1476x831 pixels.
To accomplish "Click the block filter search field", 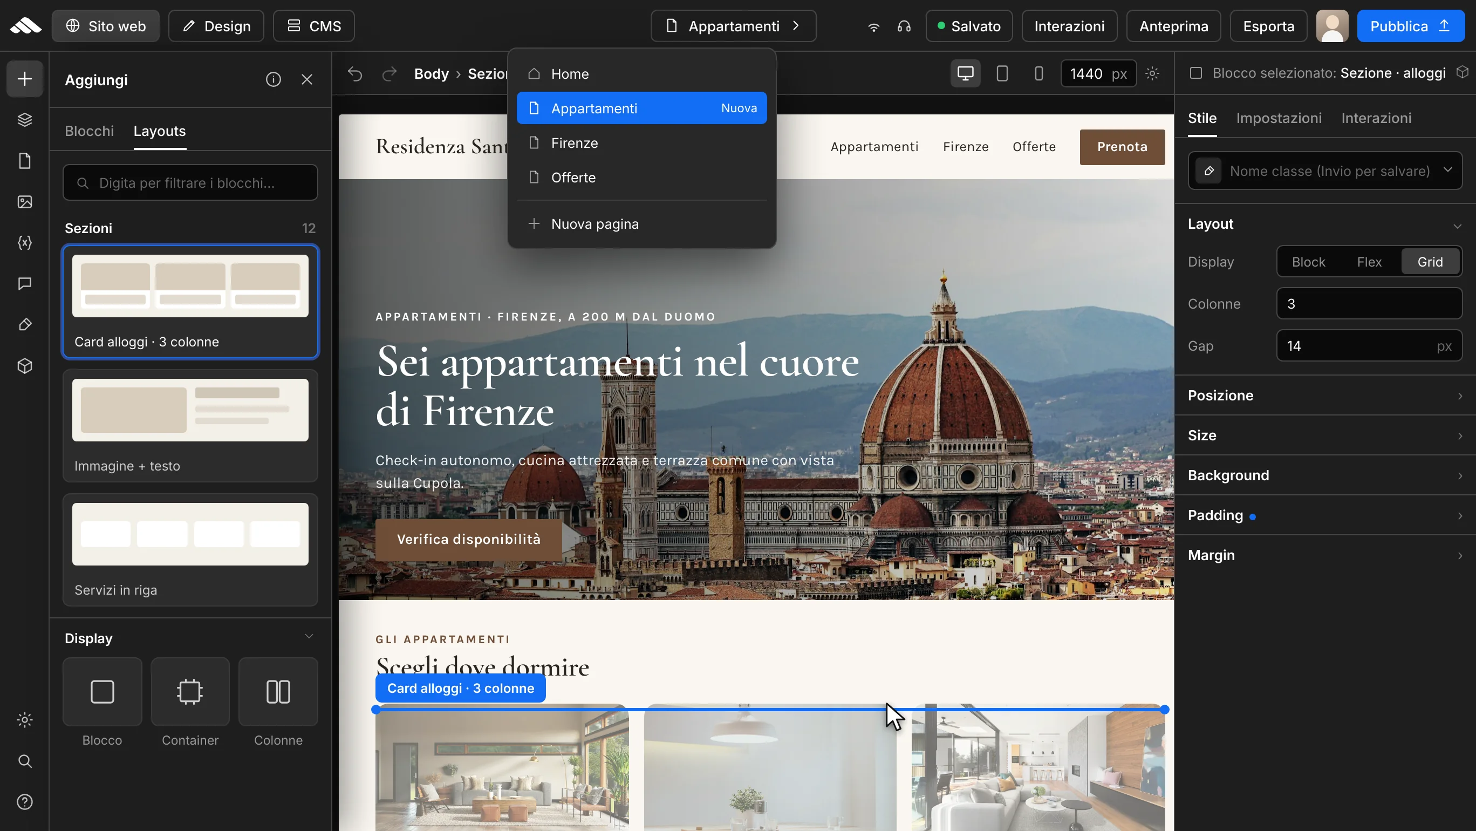I will pyautogui.click(x=190, y=183).
